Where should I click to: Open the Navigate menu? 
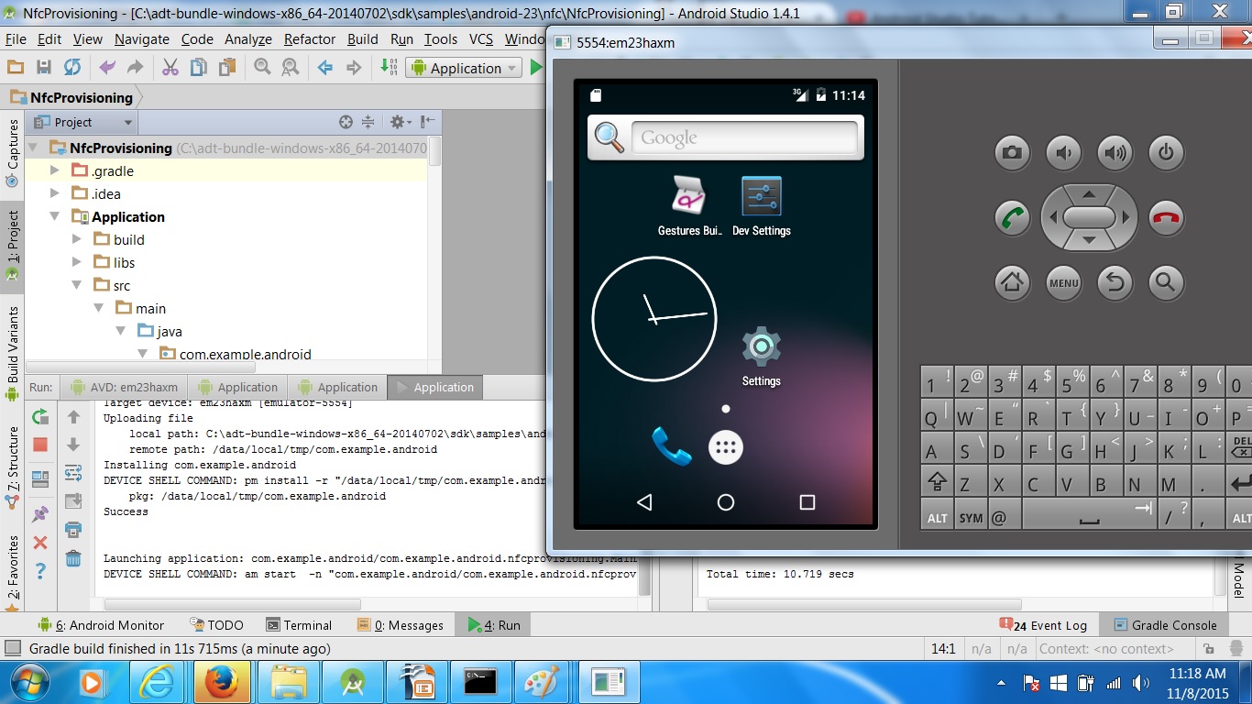[x=142, y=39]
